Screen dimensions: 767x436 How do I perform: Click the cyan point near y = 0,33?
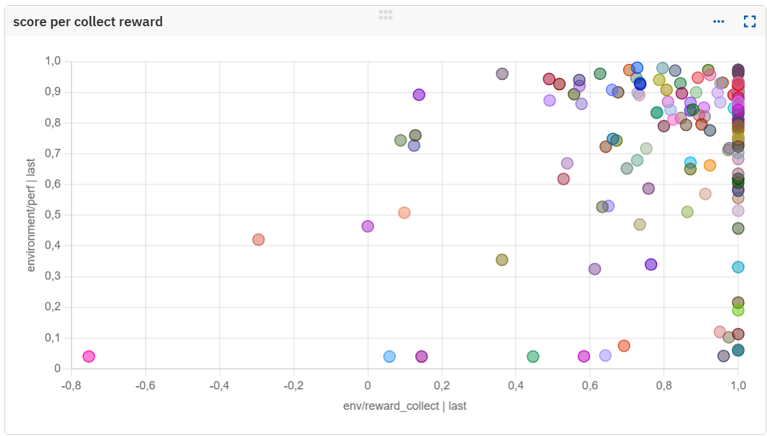(738, 267)
